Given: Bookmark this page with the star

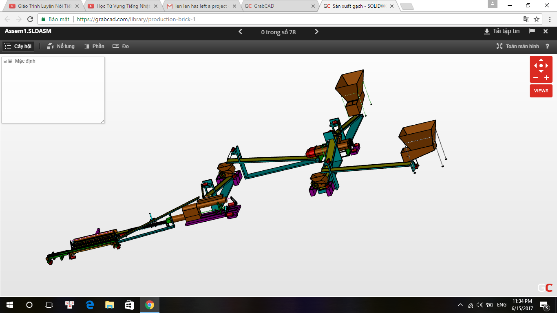Looking at the screenshot, I should point(537,19).
